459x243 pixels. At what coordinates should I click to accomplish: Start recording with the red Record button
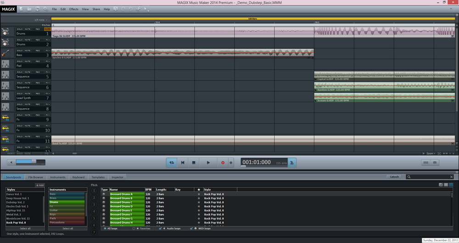click(223, 163)
